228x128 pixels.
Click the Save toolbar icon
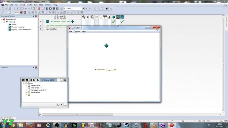click(x=10, y=9)
